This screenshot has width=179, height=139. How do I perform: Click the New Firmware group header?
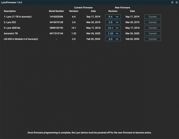click(x=123, y=7)
